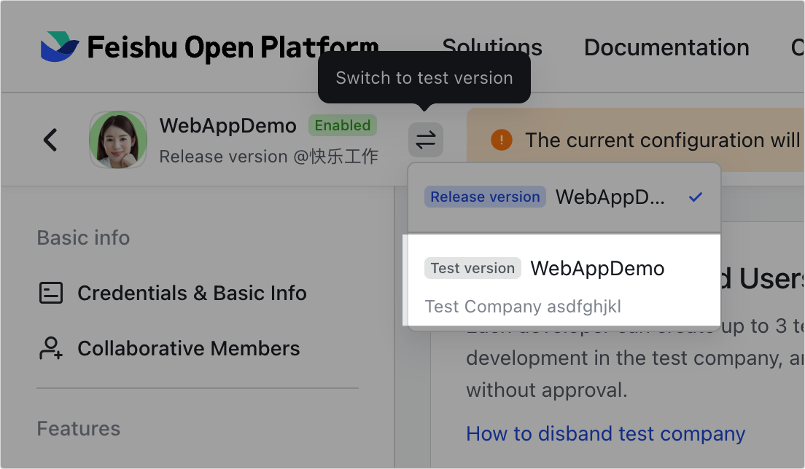
Task: Open Solutions in top navigation
Action: [492, 47]
